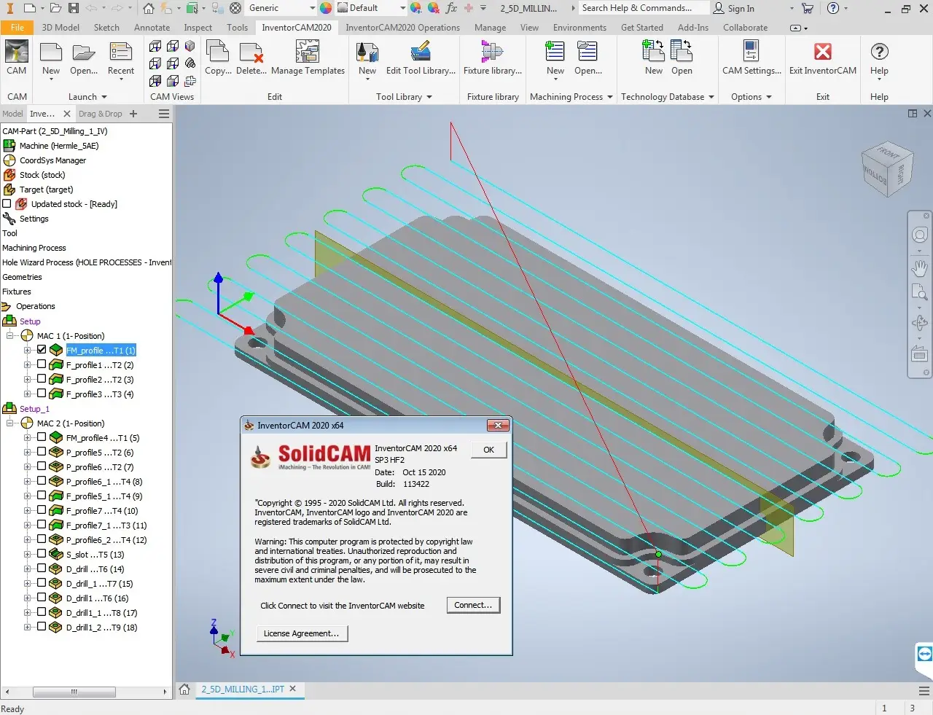Expand the Technology Database panel dropdown
The image size is (933, 715).
[711, 97]
